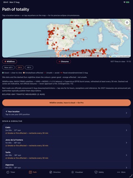Open the OpenStreetMap attribution link
Image resolution: width=133 pixels, height=178 pixels.
tap(124, 56)
